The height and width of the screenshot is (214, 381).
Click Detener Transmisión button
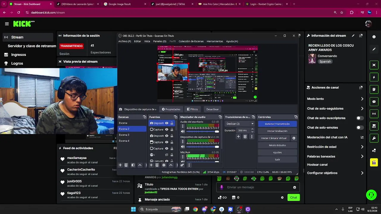pos(277,124)
